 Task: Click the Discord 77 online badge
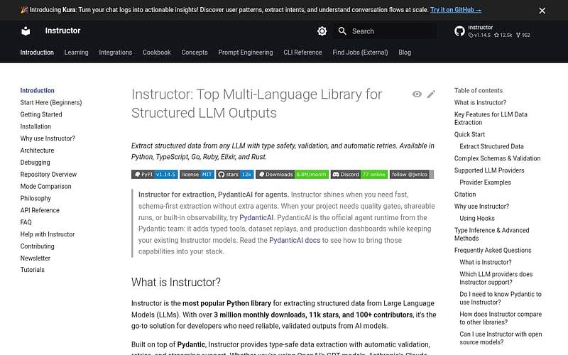pos(359,175)
